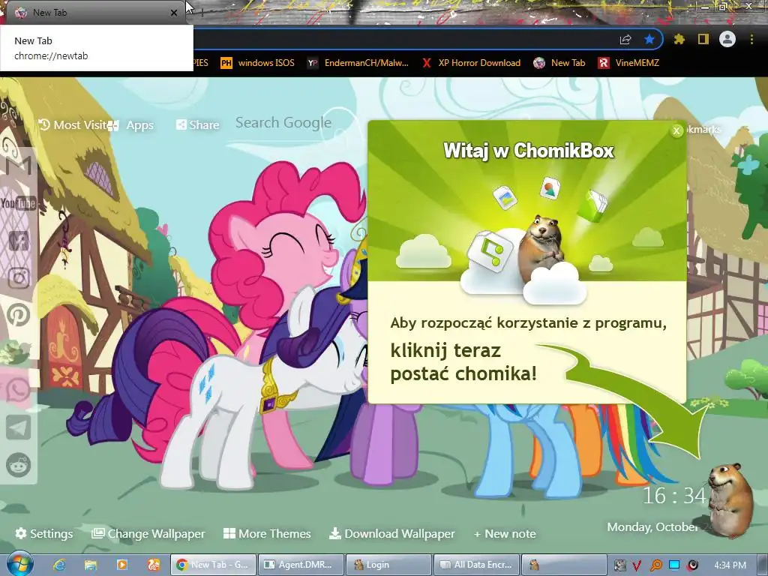Open YouTube from the new tab sidebar

click(19, 203)
